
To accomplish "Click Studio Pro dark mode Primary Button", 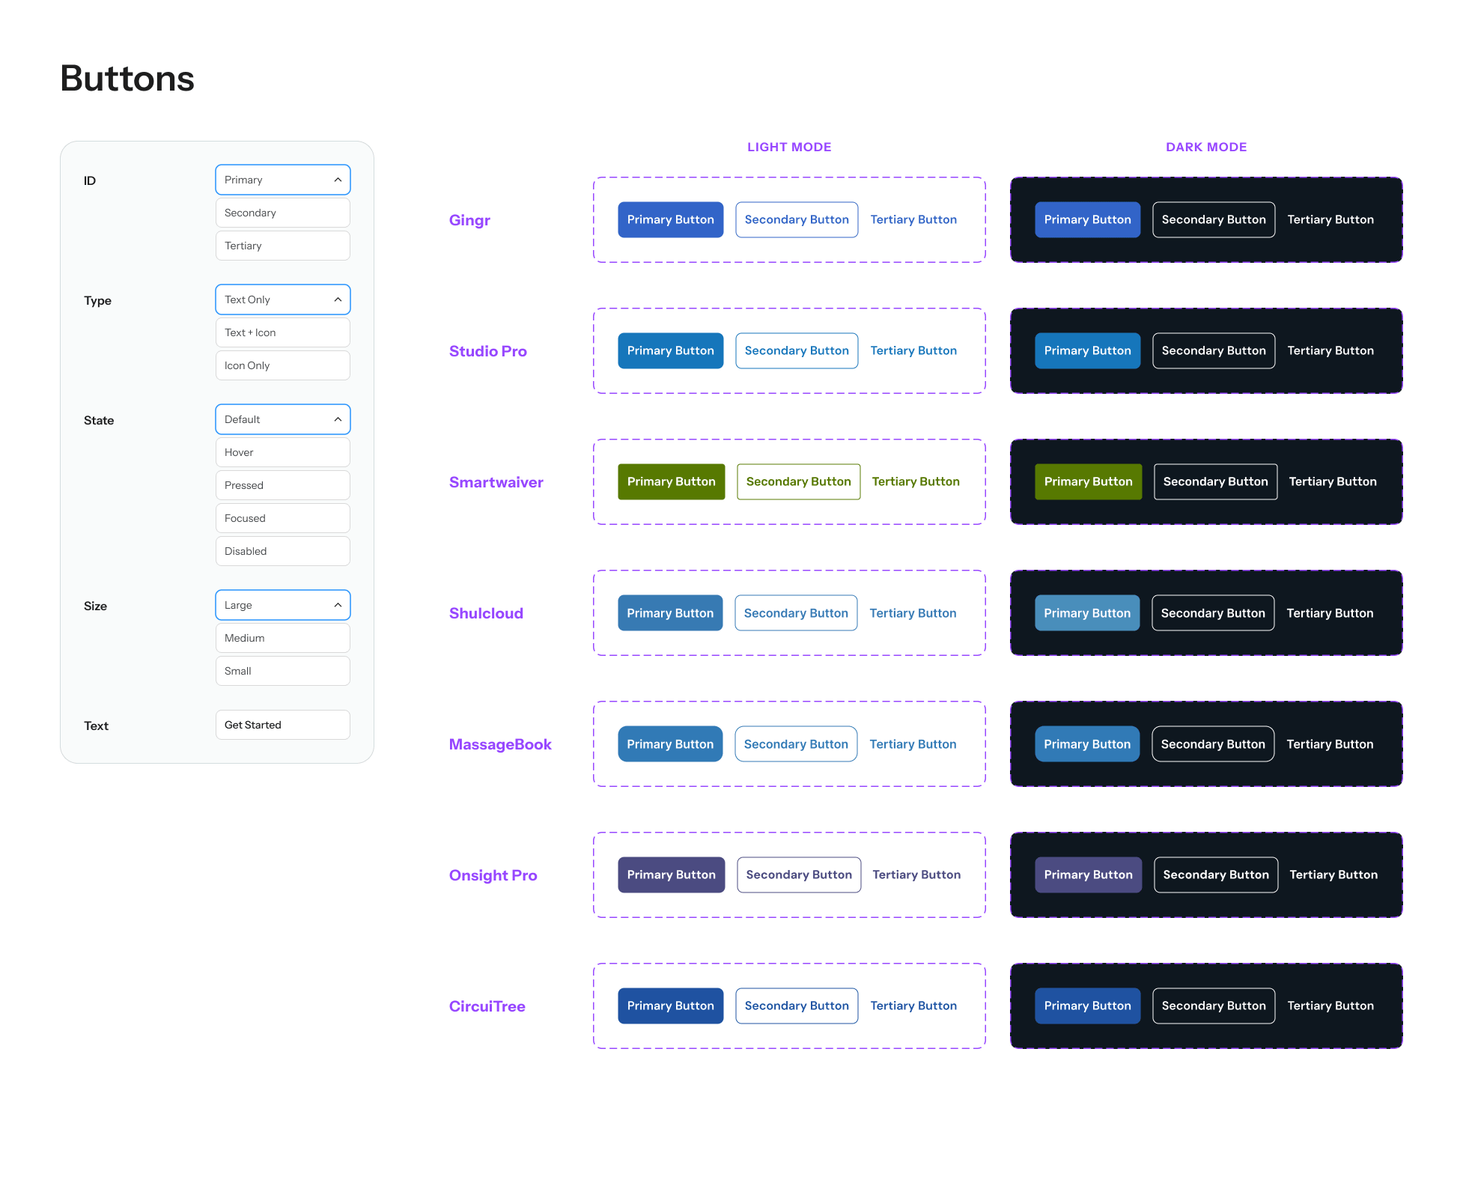I will 1088,350.
